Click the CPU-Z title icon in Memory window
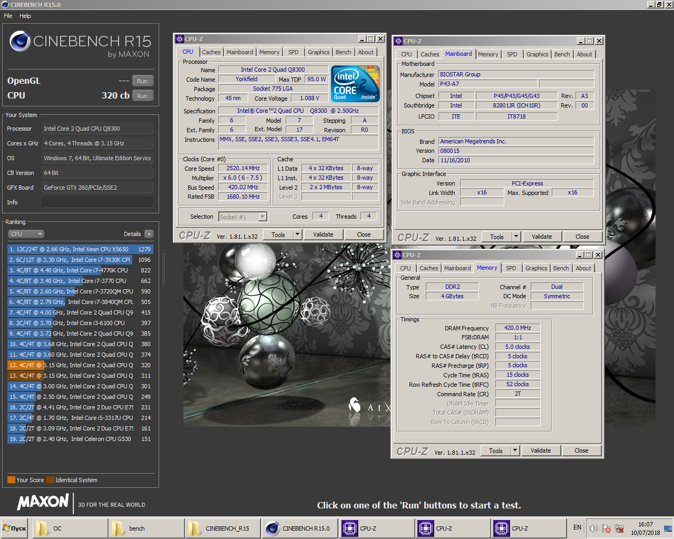 pos(398,255)
